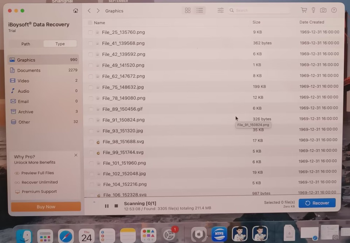Sort by the Size column header
This screenshot has height=243, width=350.
point(256,22)
